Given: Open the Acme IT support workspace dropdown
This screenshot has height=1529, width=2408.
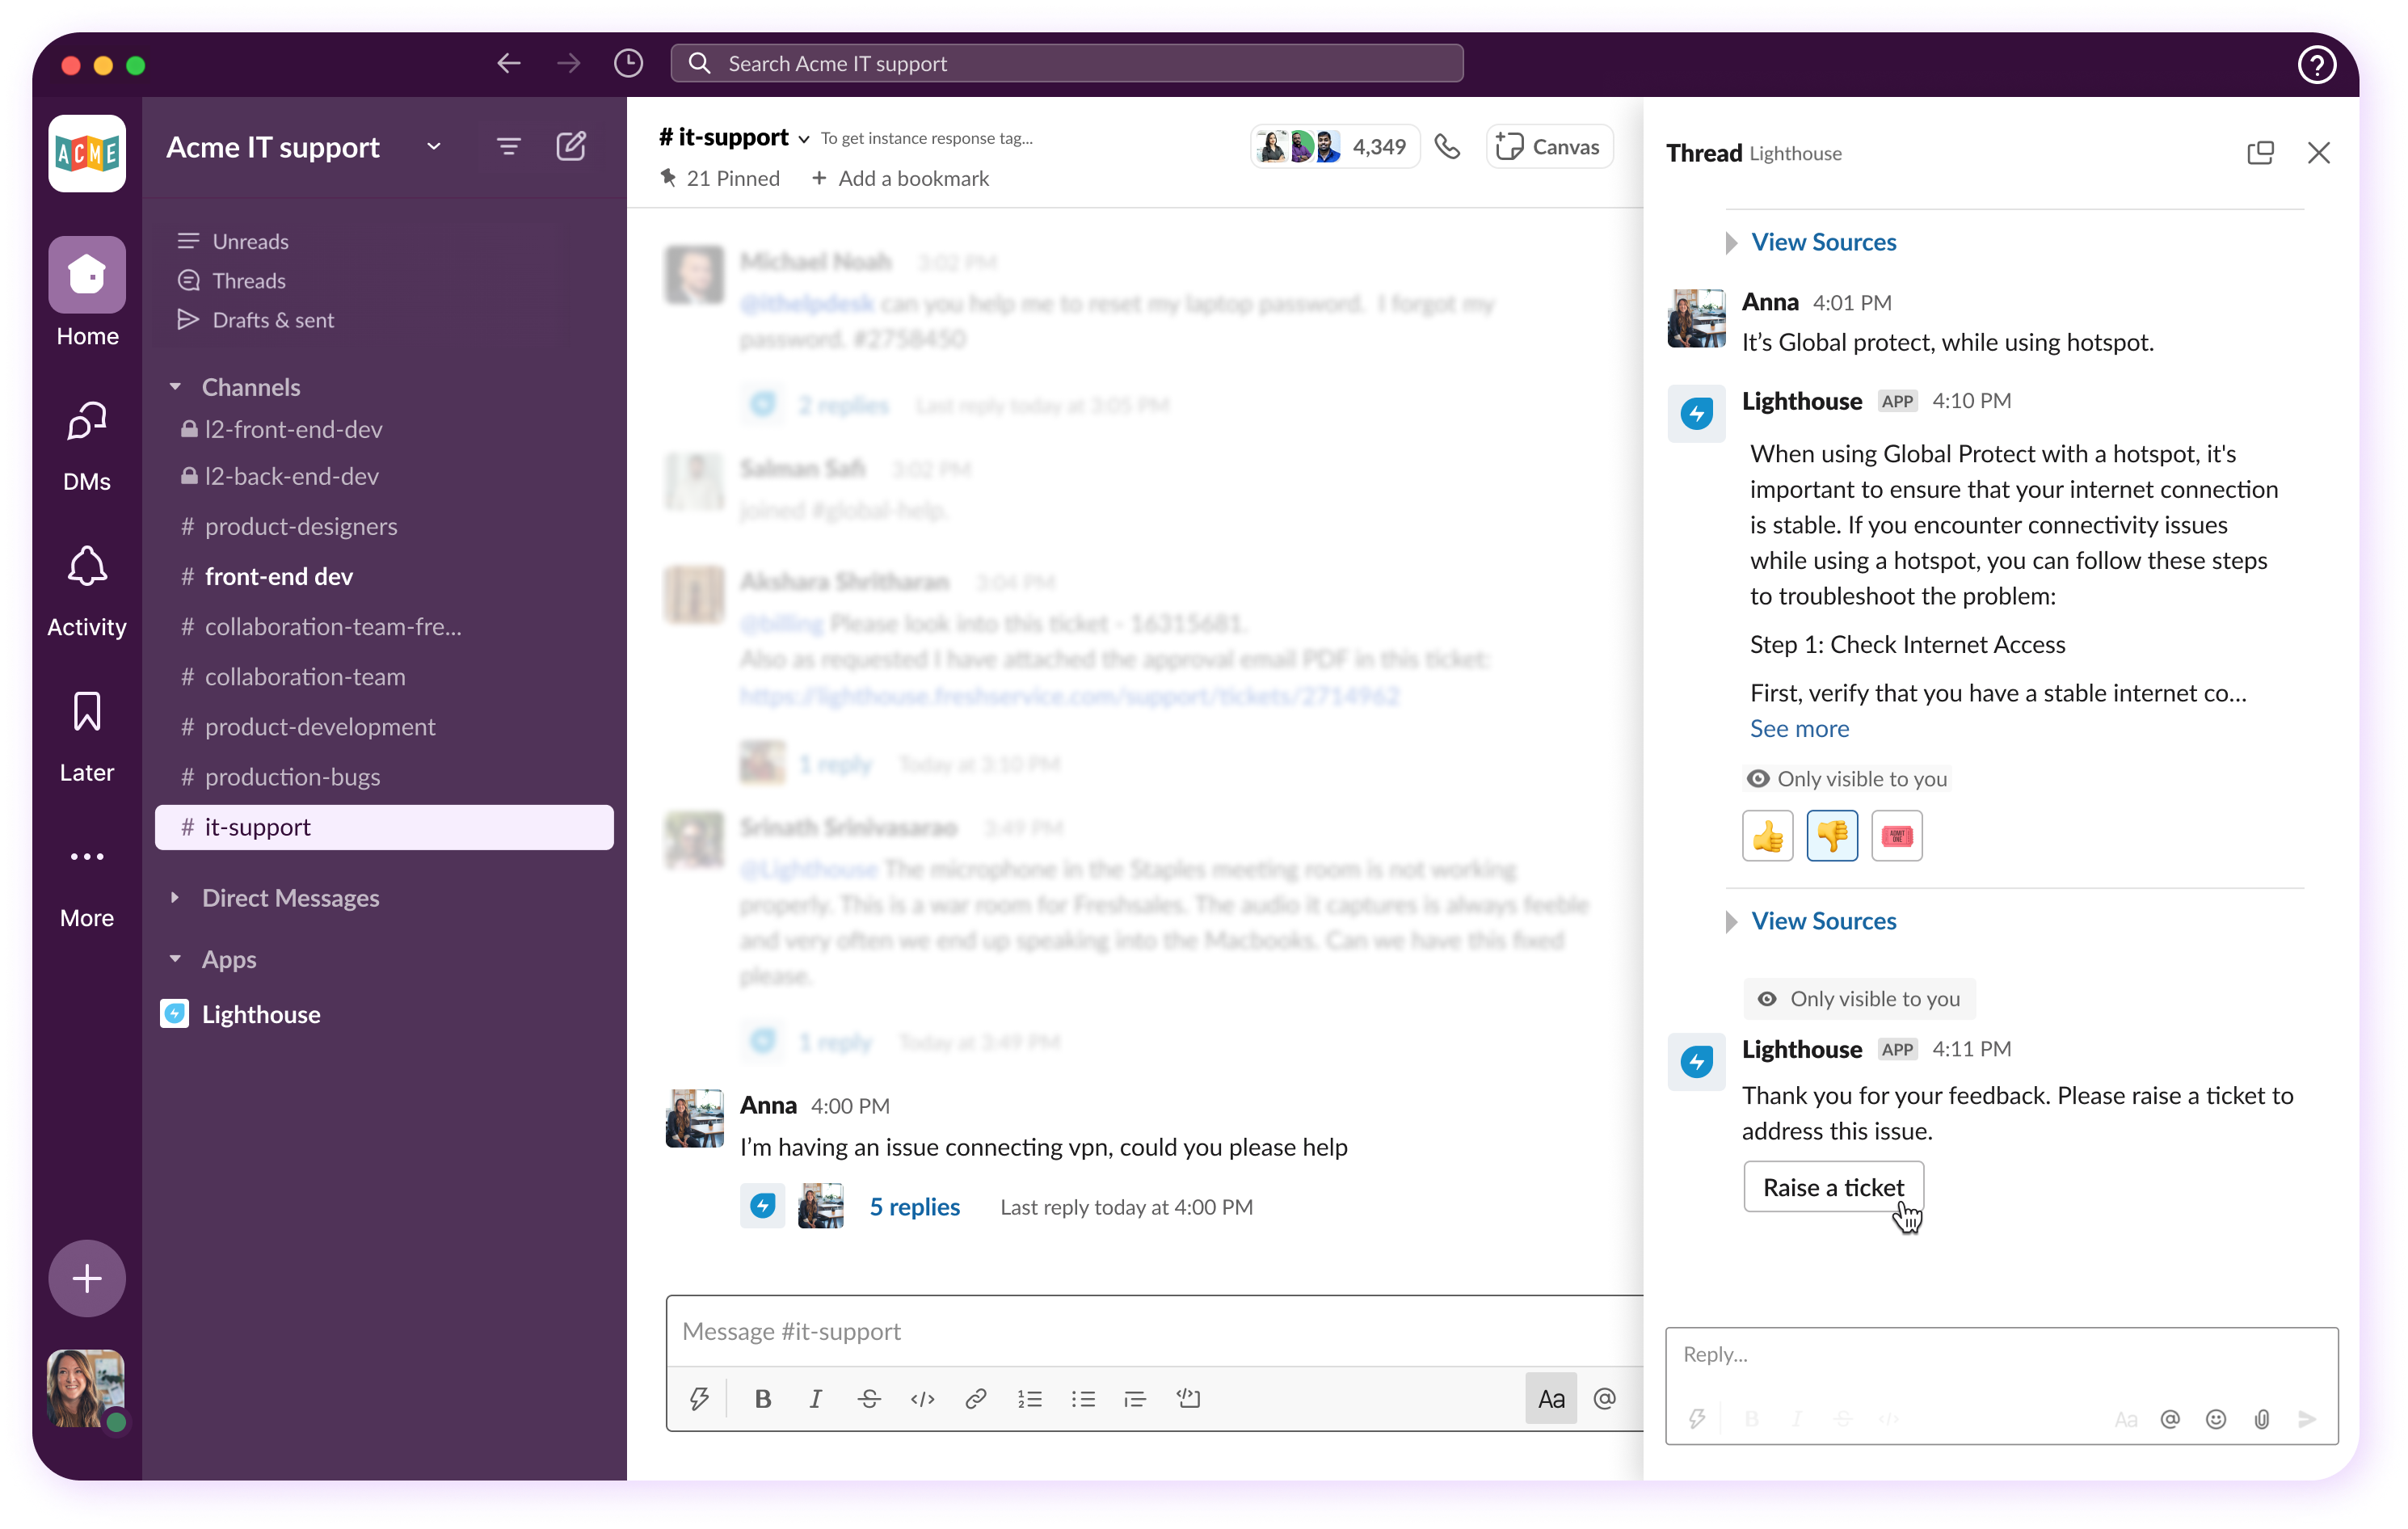Looking at the screenshot, I should pyautogui.click(x=434, y=147).
